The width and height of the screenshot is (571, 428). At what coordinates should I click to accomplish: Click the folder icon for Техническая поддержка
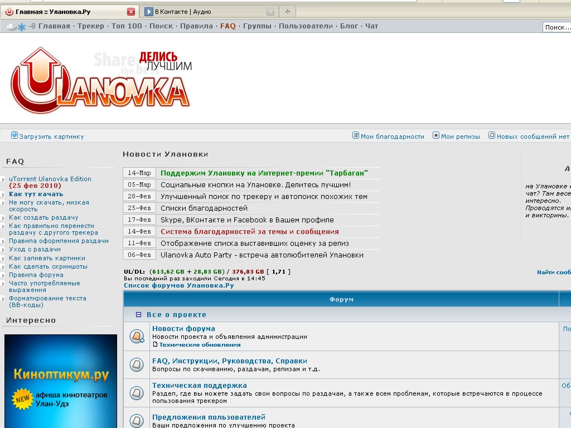[137, 393]
